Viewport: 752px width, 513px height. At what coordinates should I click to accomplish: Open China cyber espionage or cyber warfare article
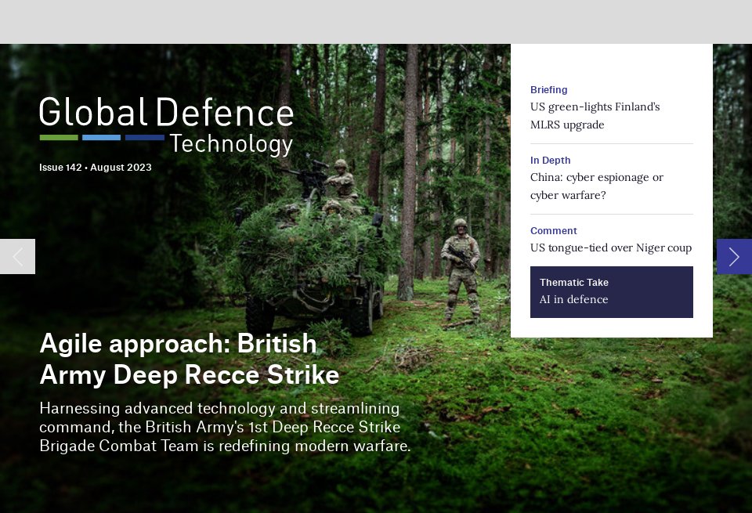pyautogui.click(x=597, y=186)
